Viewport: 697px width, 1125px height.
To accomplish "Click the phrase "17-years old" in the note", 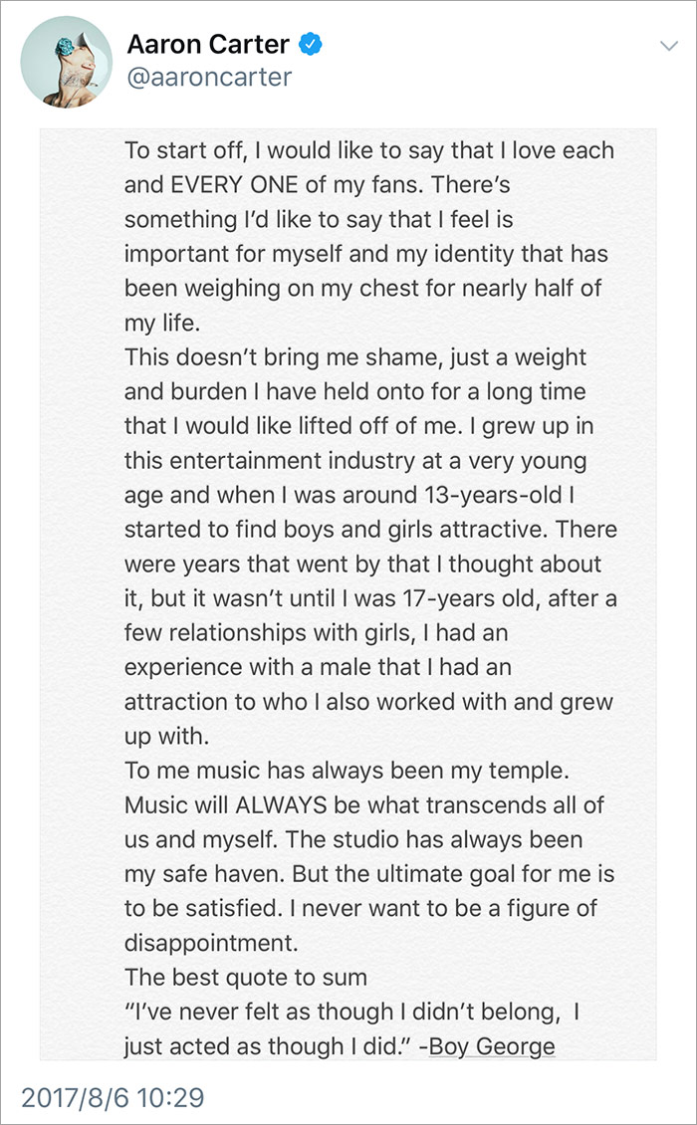I will click(470, 598).
